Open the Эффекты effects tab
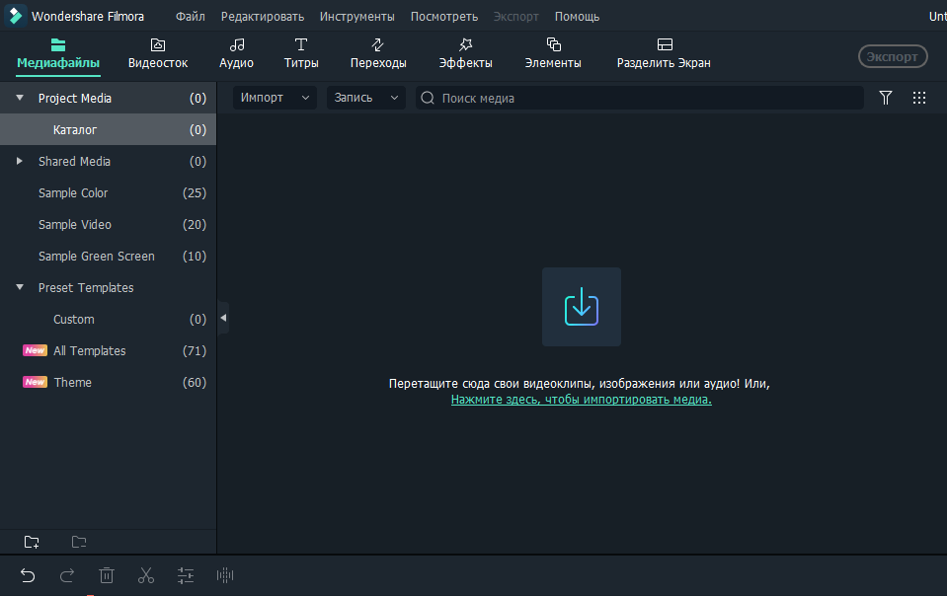The image size is (947, 596). pos(465,53)
